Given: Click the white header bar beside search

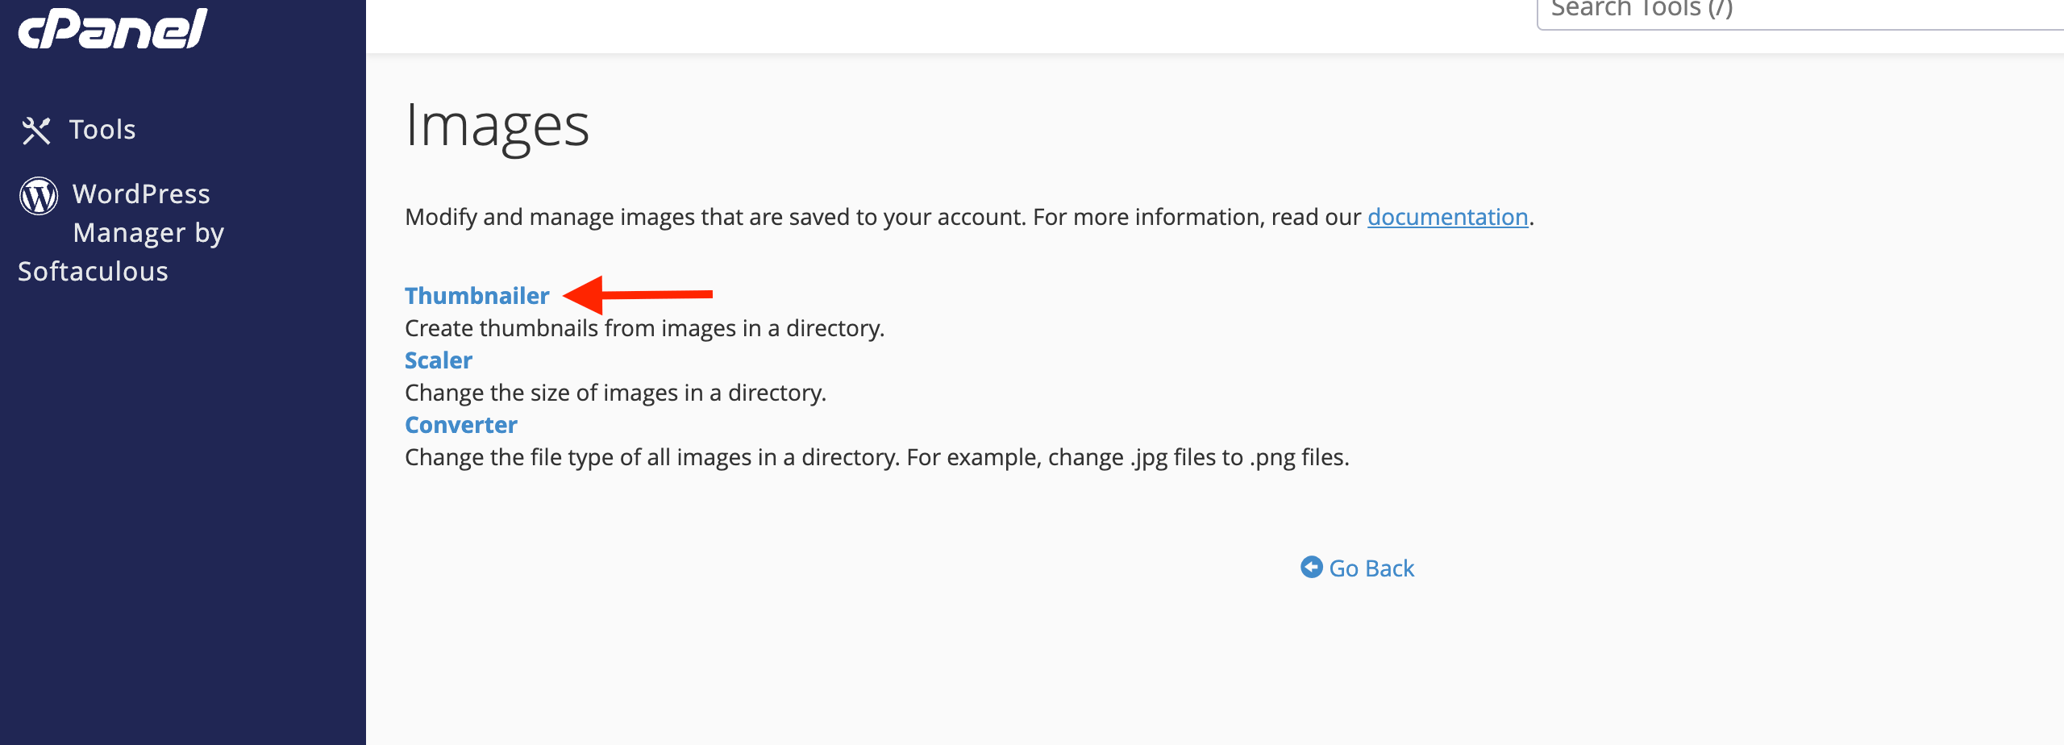Looking at the screenshot, I should coord(951,26).
